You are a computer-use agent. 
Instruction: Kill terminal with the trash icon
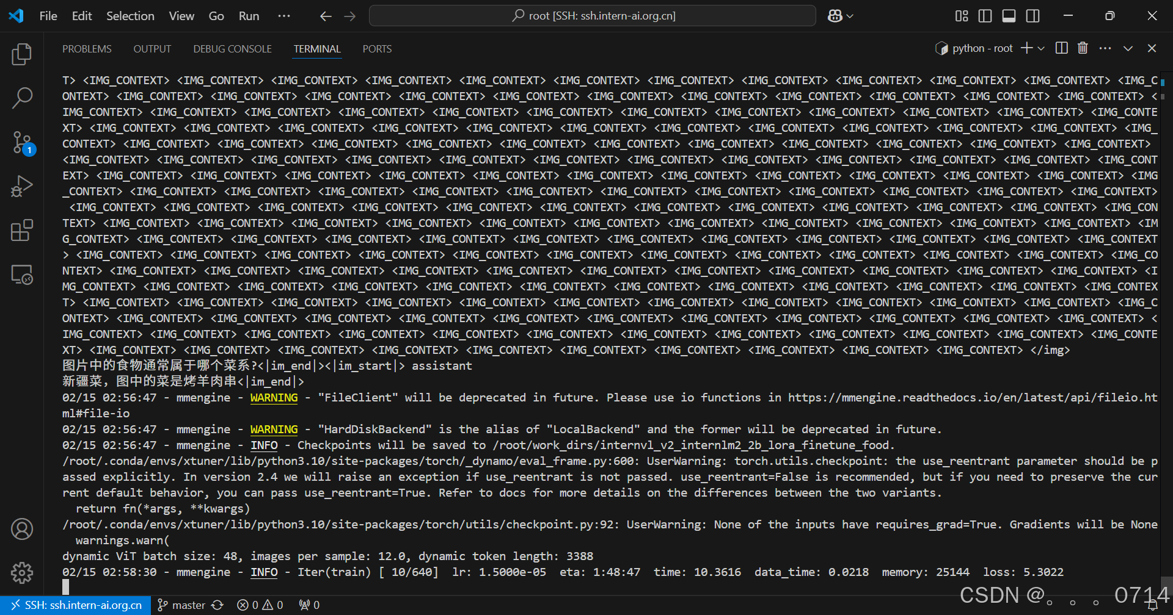1083,48
